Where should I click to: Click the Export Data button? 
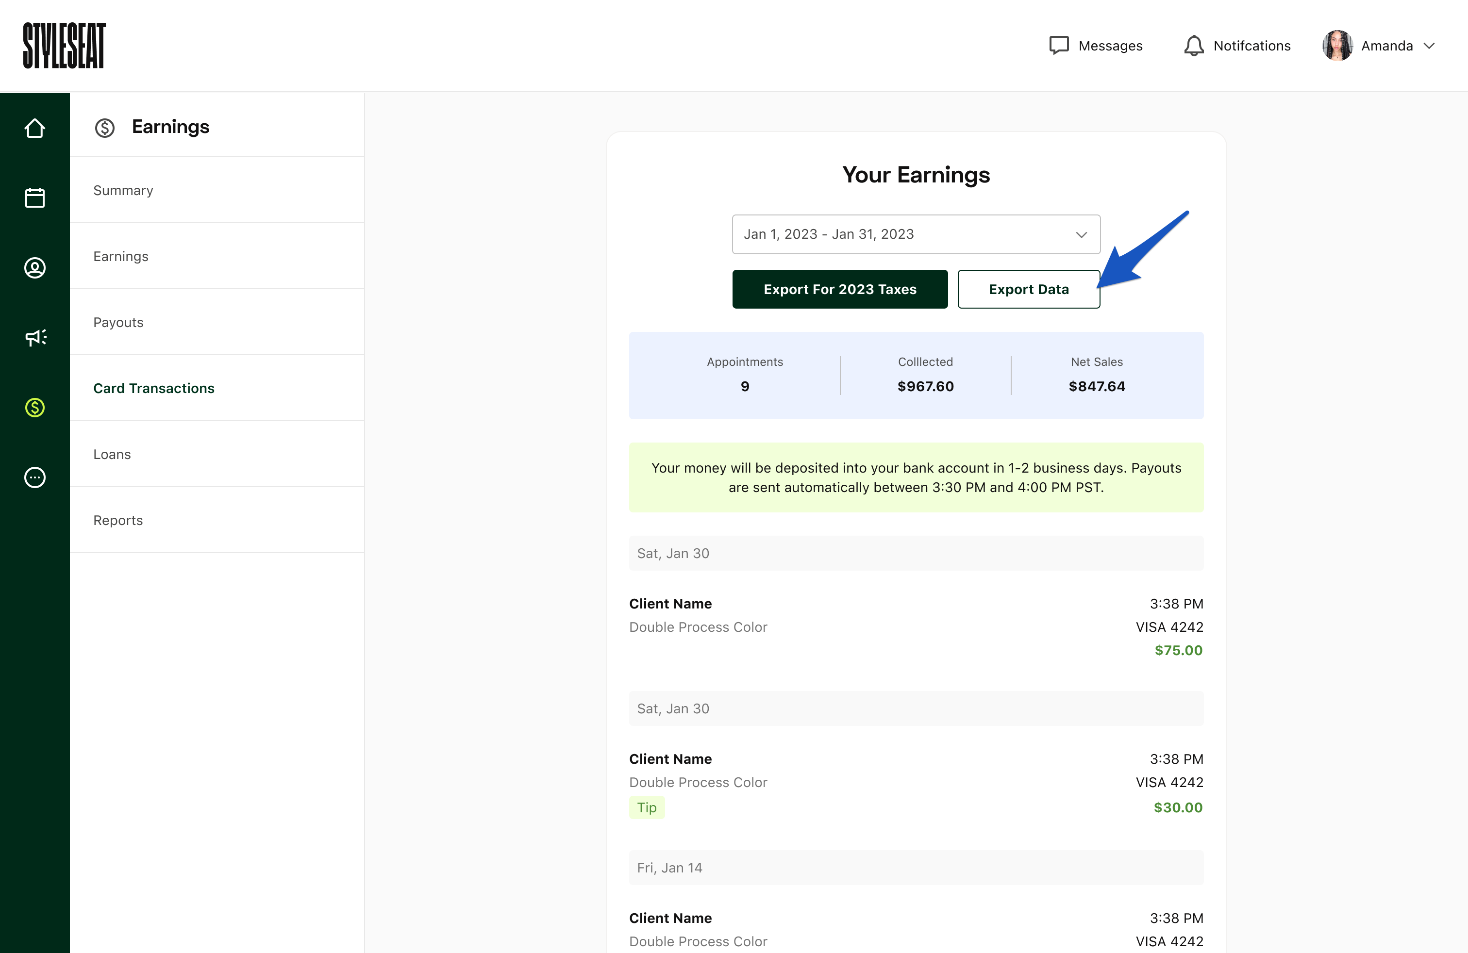[1028, 289]
